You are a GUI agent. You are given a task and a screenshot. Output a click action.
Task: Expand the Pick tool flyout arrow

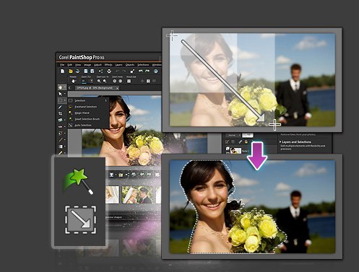[x=65, y=94]
